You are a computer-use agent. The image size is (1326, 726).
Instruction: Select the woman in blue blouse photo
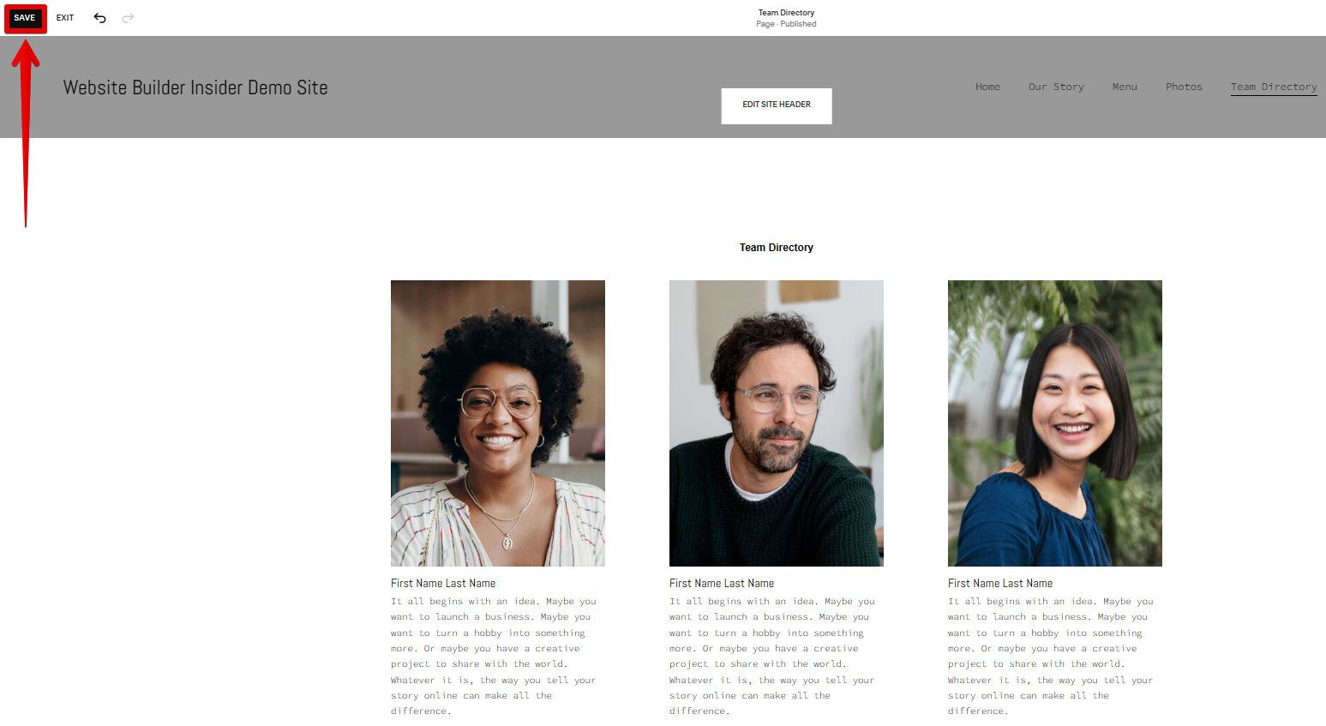[1055, 423]
